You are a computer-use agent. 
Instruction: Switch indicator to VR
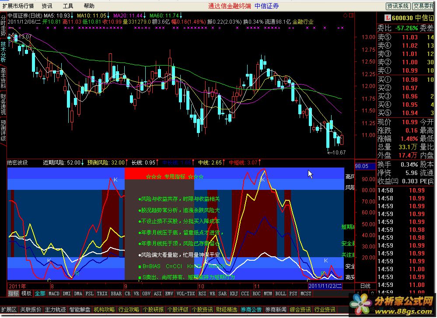(x=136, y=294)
